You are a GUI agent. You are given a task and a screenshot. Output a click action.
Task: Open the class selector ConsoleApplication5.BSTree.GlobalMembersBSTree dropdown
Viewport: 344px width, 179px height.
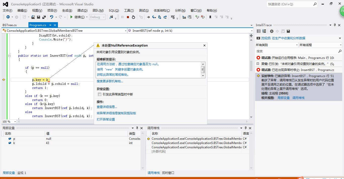(126, 31)
